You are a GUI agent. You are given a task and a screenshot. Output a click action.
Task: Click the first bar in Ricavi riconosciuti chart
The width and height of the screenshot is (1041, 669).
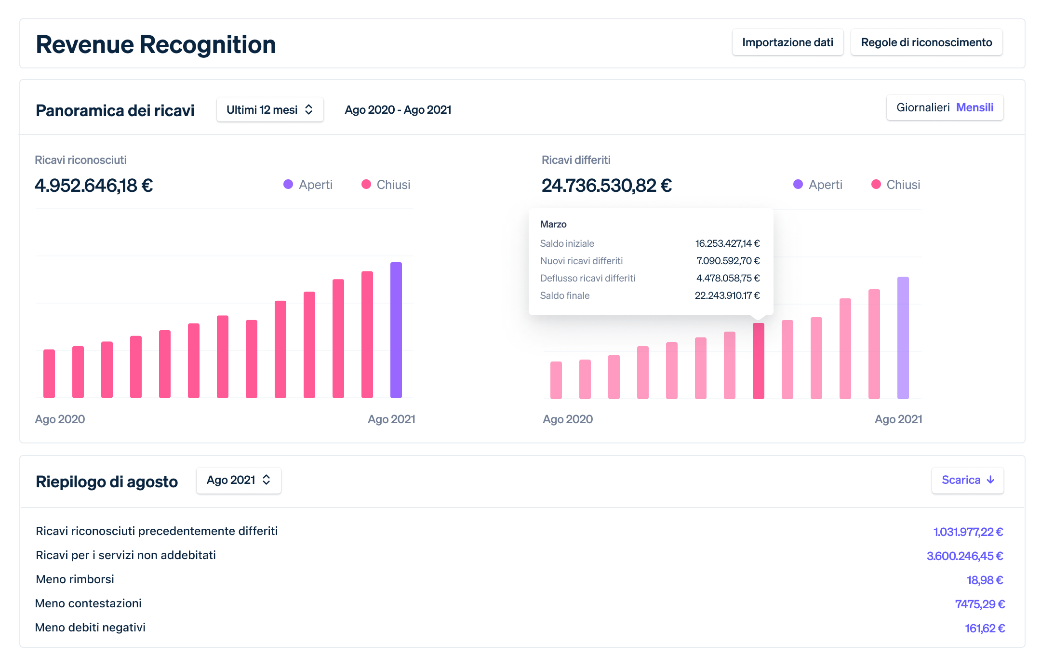tap(49, 374)
